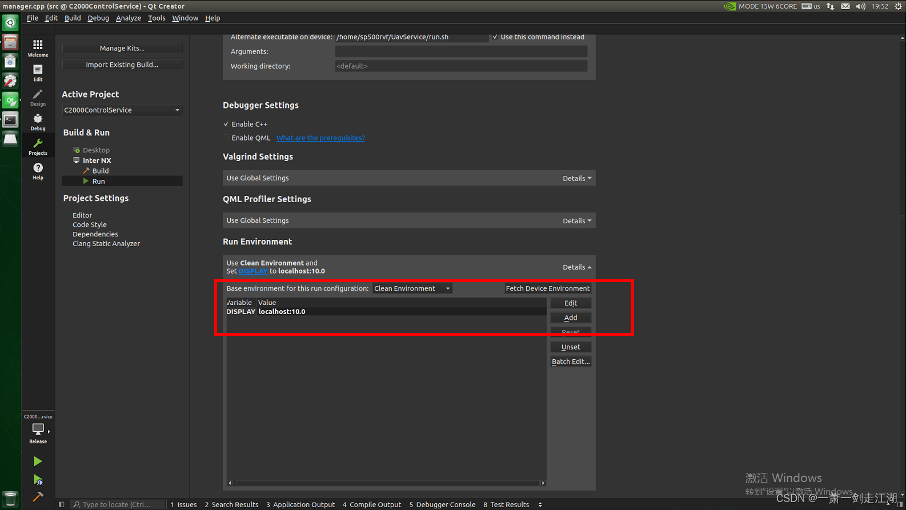Click Batch Edit button
Image resolution: width=906 pixels, height=510 pixels.
coord(571,362)
